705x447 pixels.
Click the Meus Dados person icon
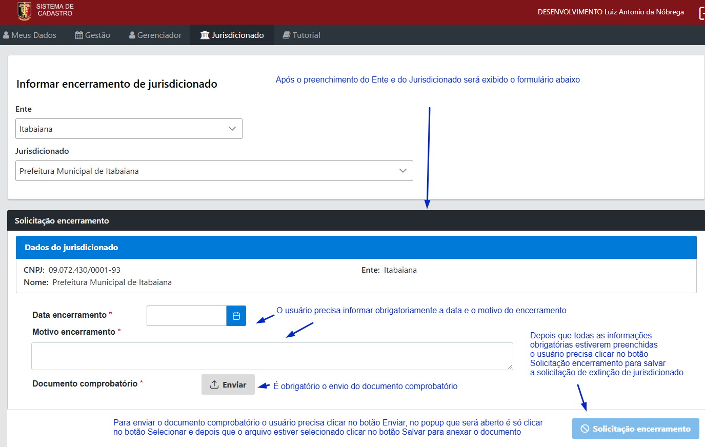[6, 35]
